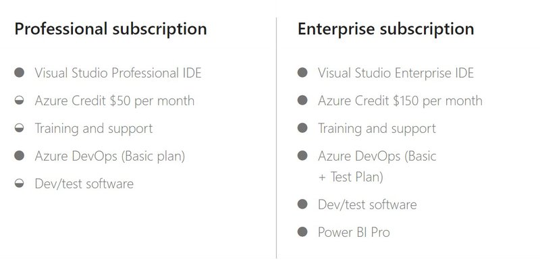This screenshot has width=540, height=276.
Task: Click the half-circle bullet beside Azure Credit $50
Action: coord(20,101)
